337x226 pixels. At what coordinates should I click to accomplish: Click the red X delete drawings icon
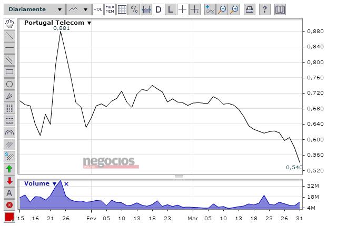pyautogui.click(x=9, y=205)
